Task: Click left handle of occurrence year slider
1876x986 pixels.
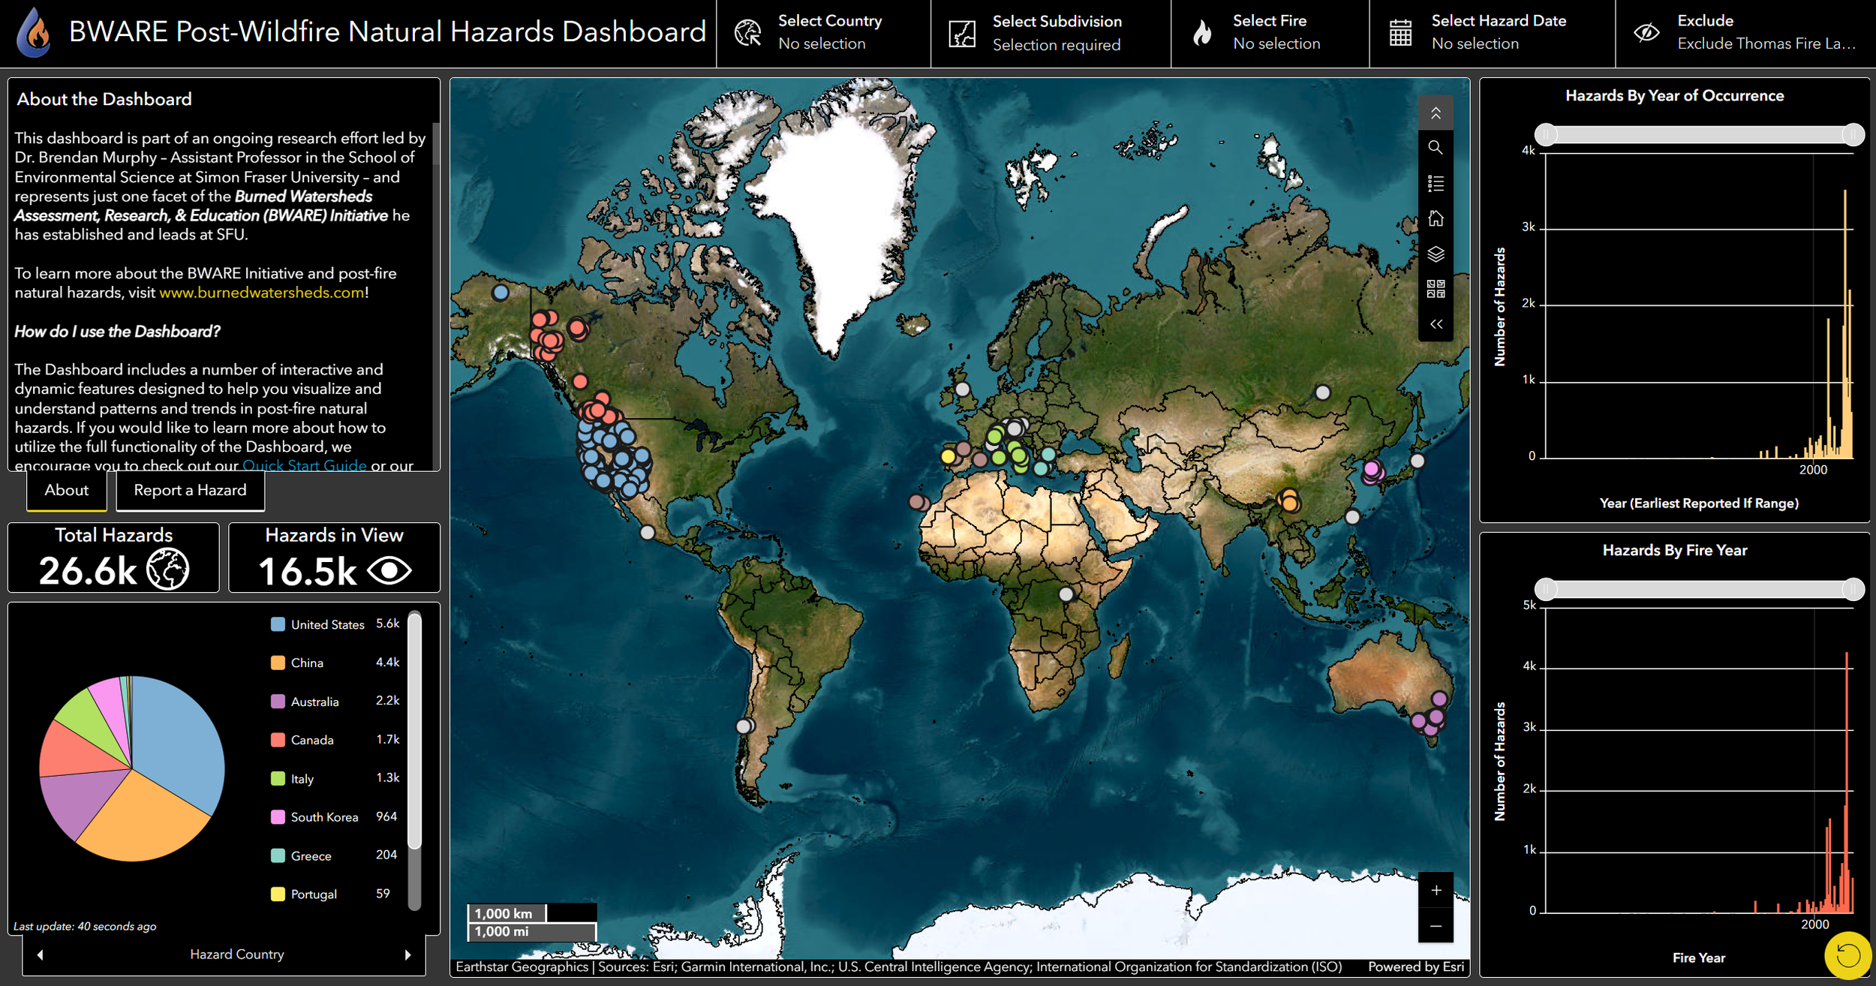Action: point(1546,134)
